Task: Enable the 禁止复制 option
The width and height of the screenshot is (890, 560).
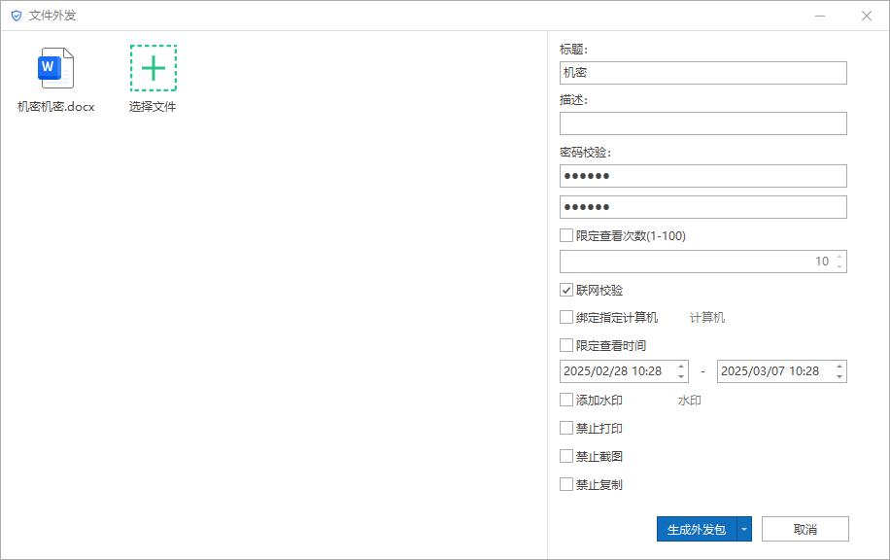Action: tap(566, 484)
